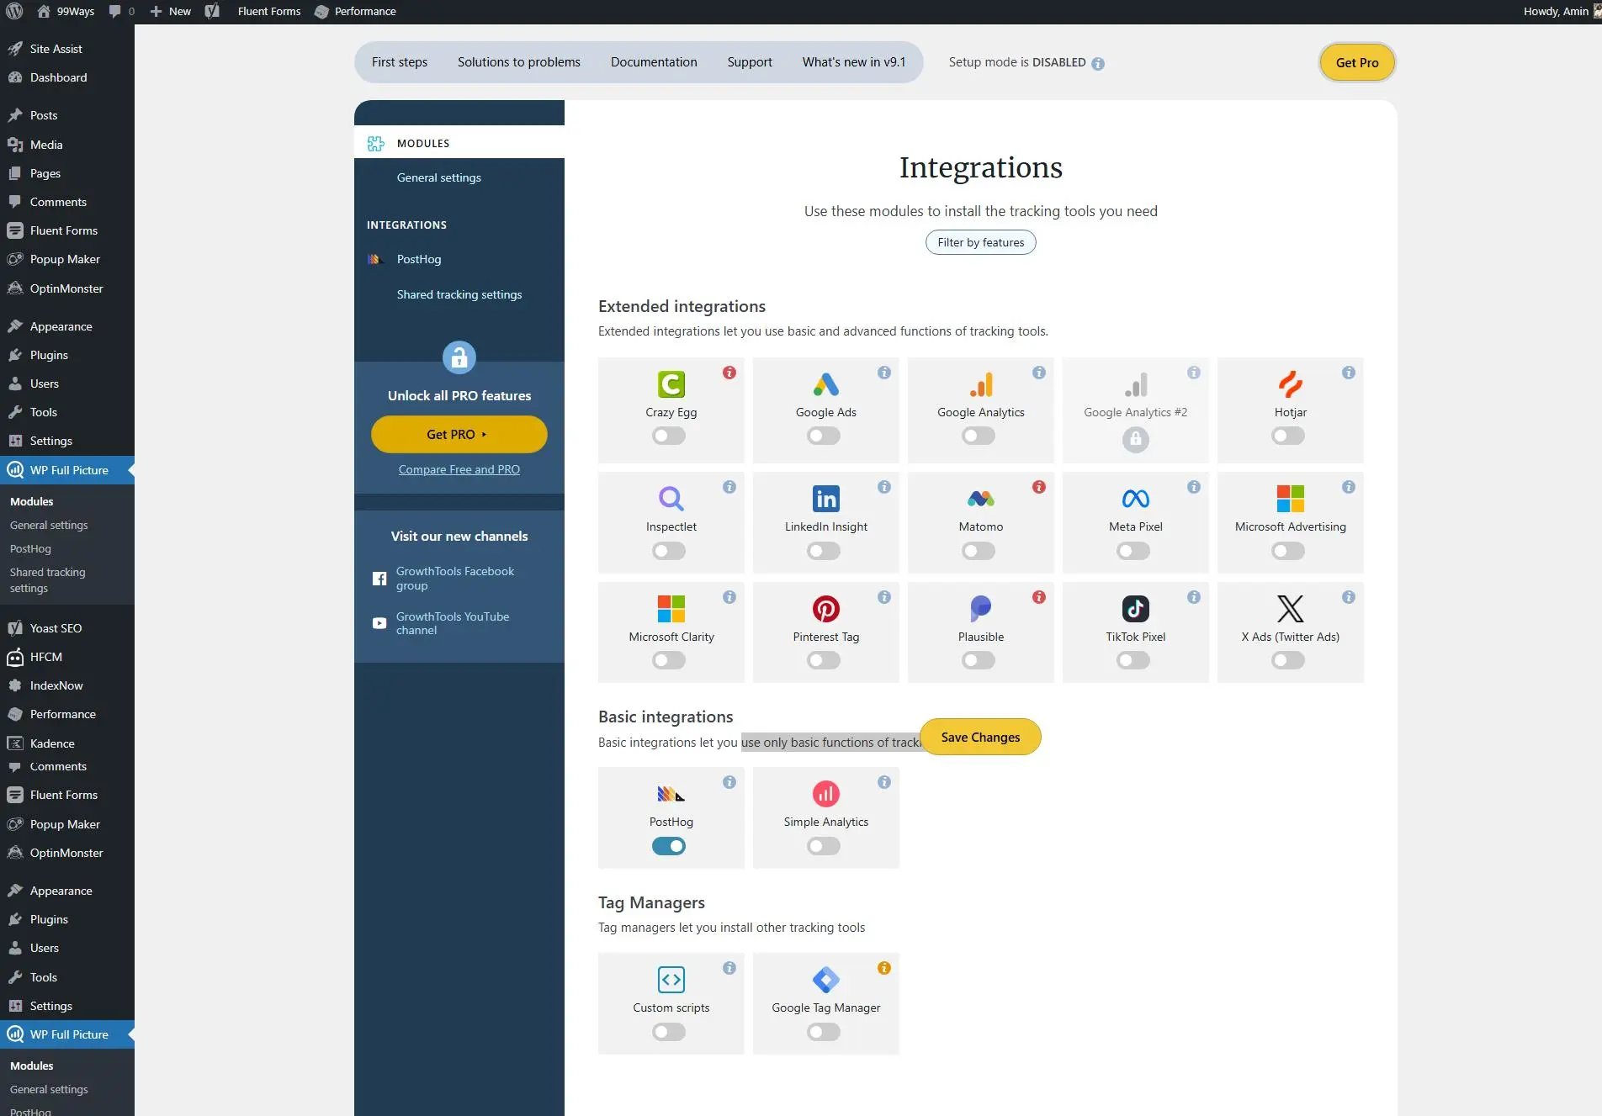Click 99Ways site name in admin bar
The width and height of the screenshot is (1602, 1116).
tap(66, 12)
